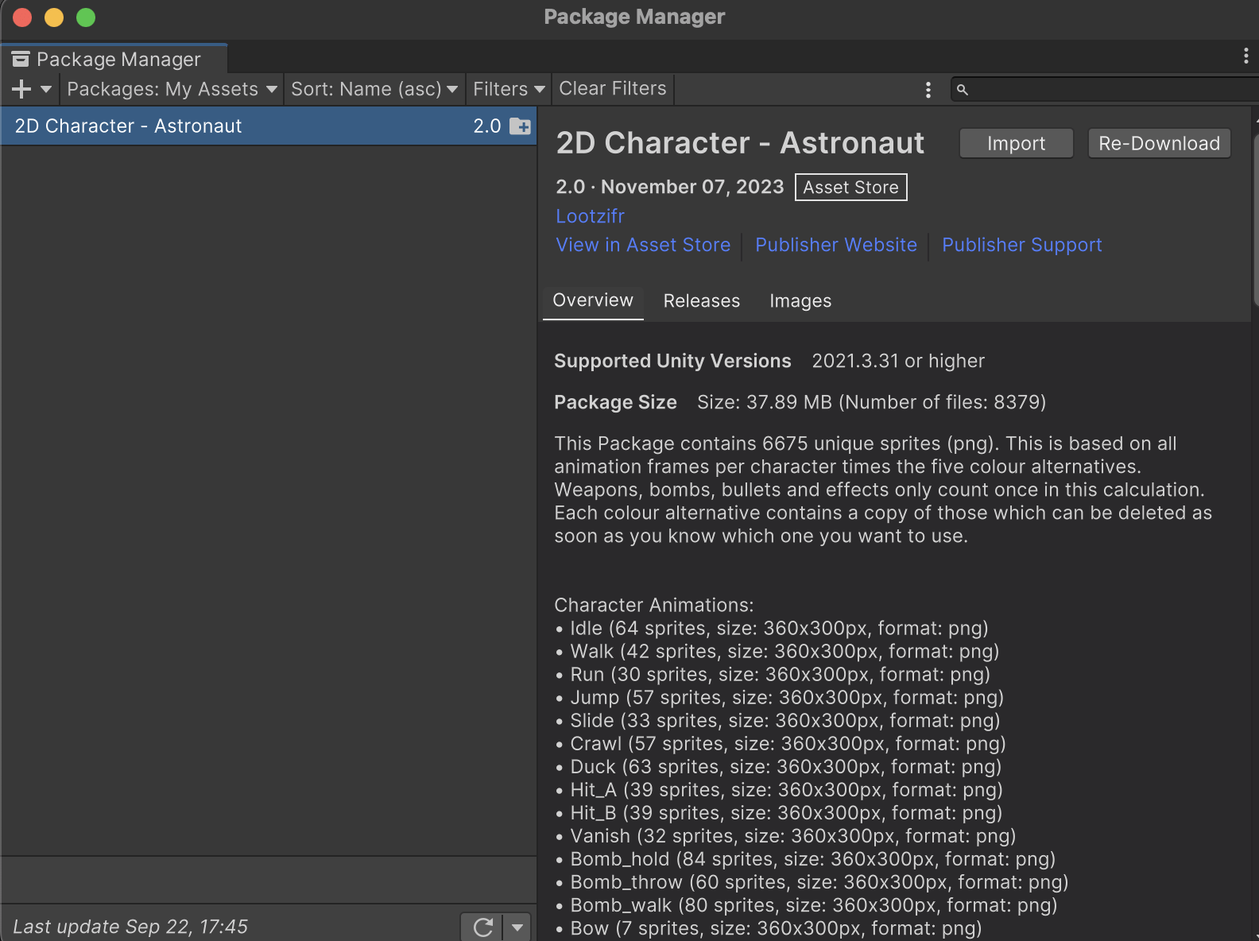The width and height of the screenshot is (1259, 941).
Task: Open the Sort: Name (asc) dropdown
Action: click(374, 89)
